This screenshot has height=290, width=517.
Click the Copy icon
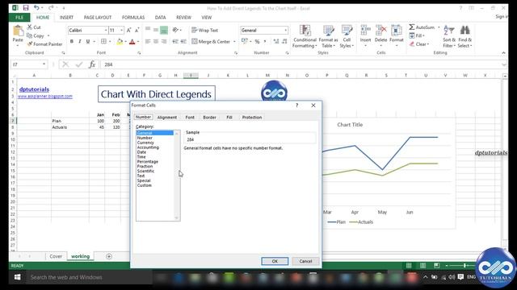[30, 35]
